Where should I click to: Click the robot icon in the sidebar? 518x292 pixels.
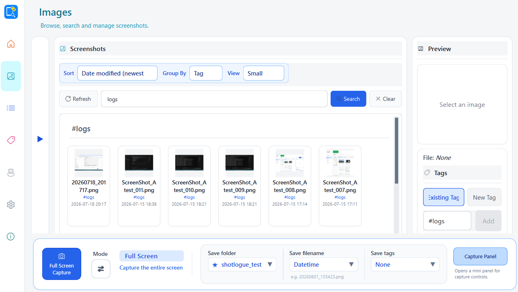[11, 172]
